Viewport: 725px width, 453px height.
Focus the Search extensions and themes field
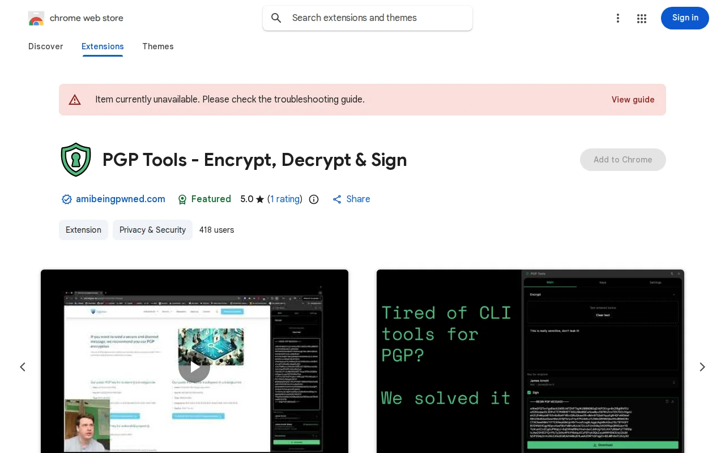(x=368, y=18)
